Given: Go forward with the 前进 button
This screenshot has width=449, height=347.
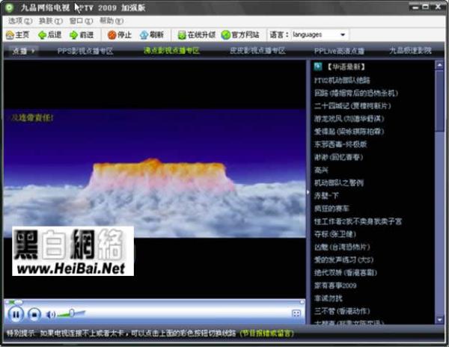Looking at the screenshot, I should (x=82, y=35).
